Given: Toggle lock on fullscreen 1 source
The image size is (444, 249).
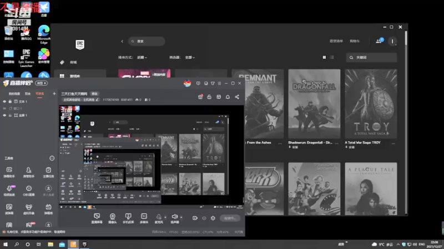Looking at the screenshot, I should click(10, 115).
